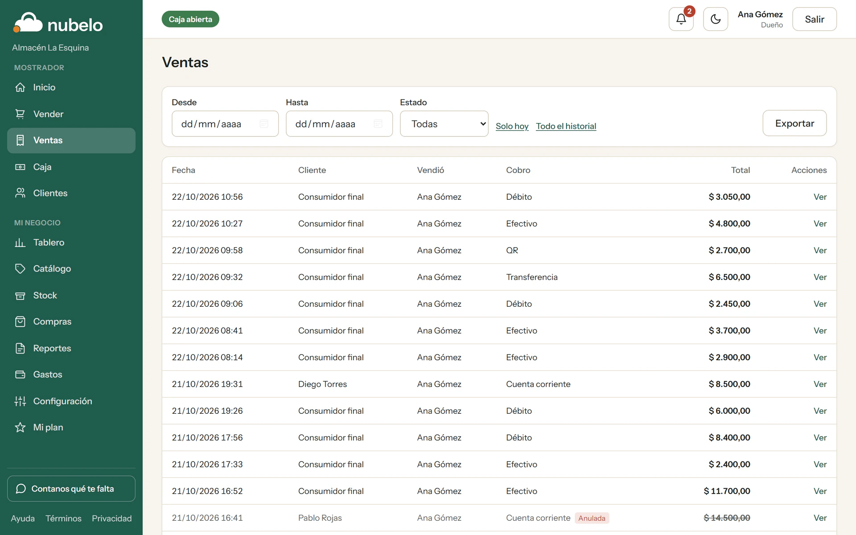View the annulled Pablo Rojas sale

(x=820, y=518)
